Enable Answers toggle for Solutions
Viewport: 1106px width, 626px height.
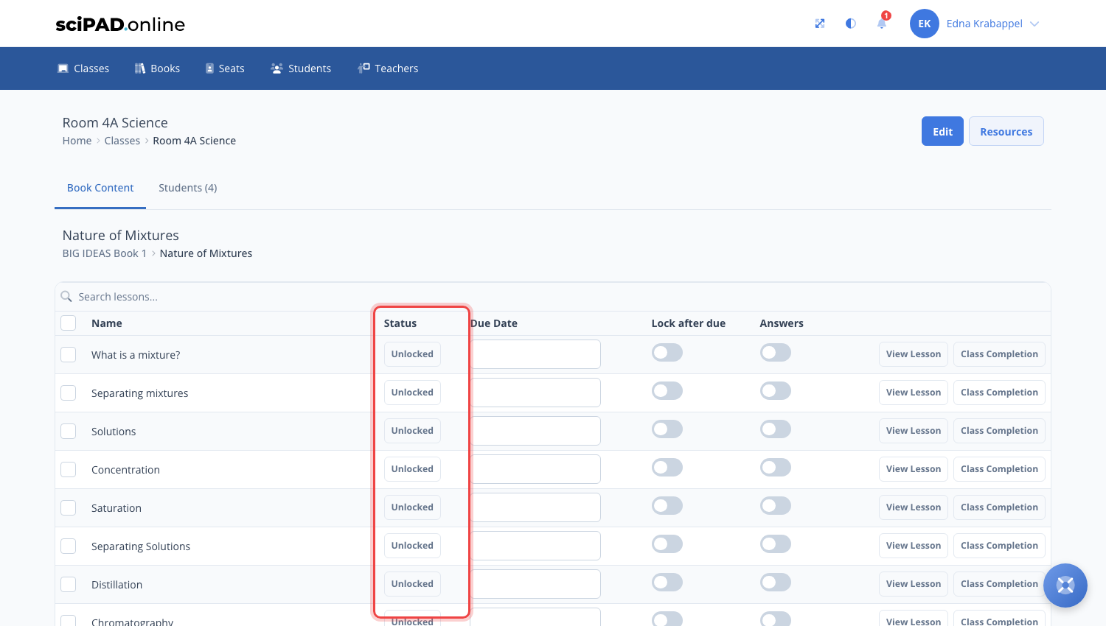click(776, 429)
